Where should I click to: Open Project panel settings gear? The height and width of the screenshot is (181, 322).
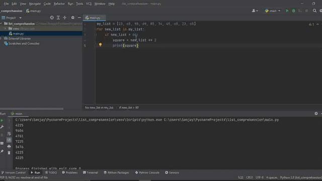pyautogui.click(x=72, y=18)
